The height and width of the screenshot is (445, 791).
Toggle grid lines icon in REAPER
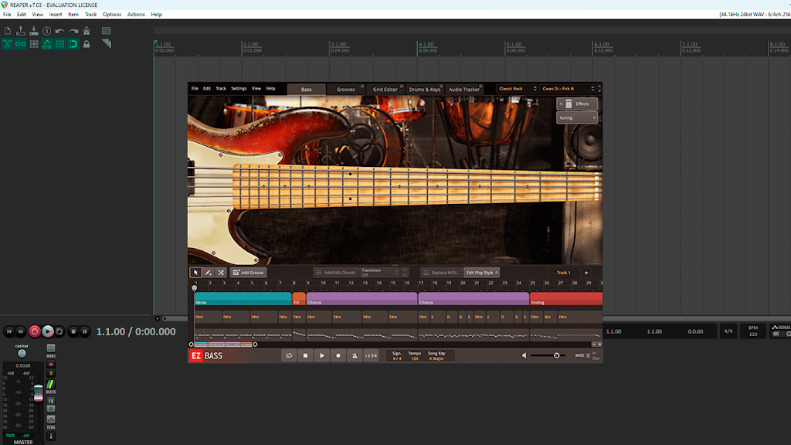click(60, 44)
